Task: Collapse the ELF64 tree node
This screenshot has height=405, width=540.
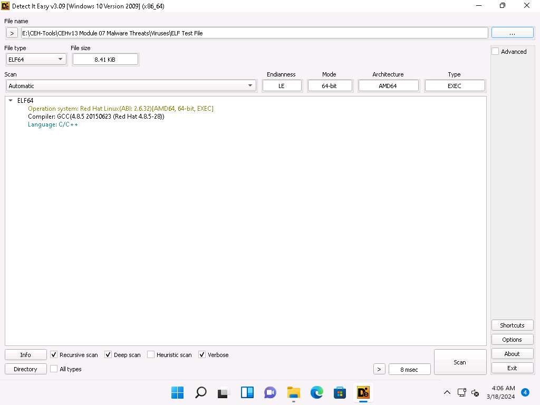Action: (x=11, y=100)
